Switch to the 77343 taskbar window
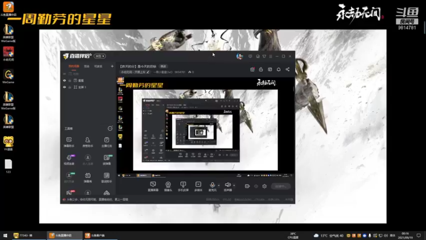The width and height of the screenshot is (426, 240). coord(29,235)
